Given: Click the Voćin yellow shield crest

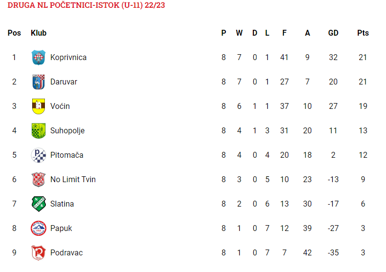Looking at the screenshot, I should coord(39,106).
